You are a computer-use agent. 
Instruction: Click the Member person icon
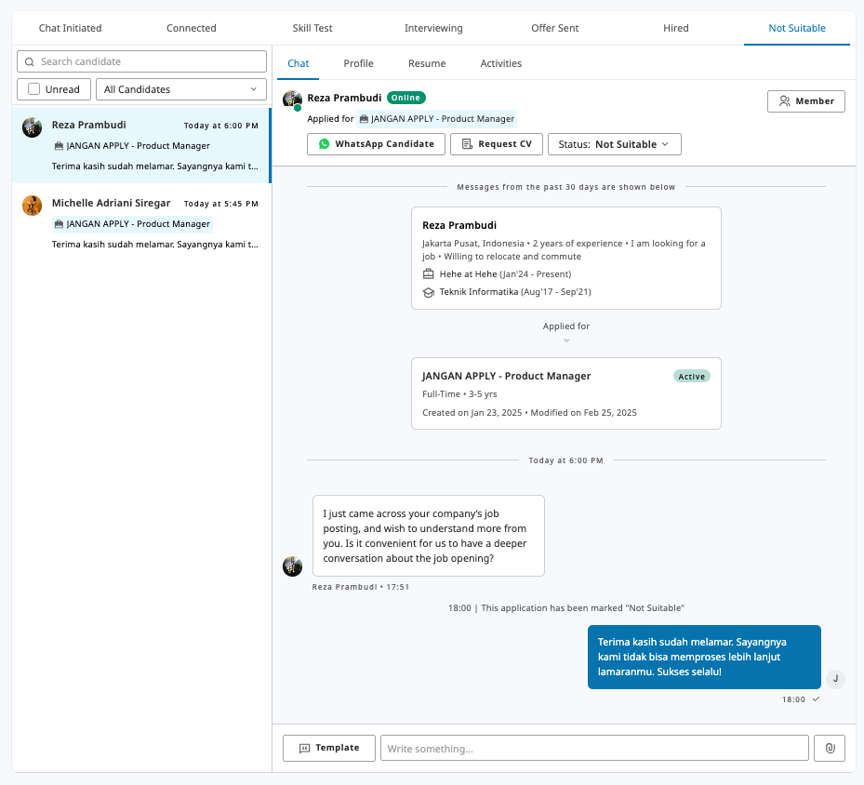point(785,101)
